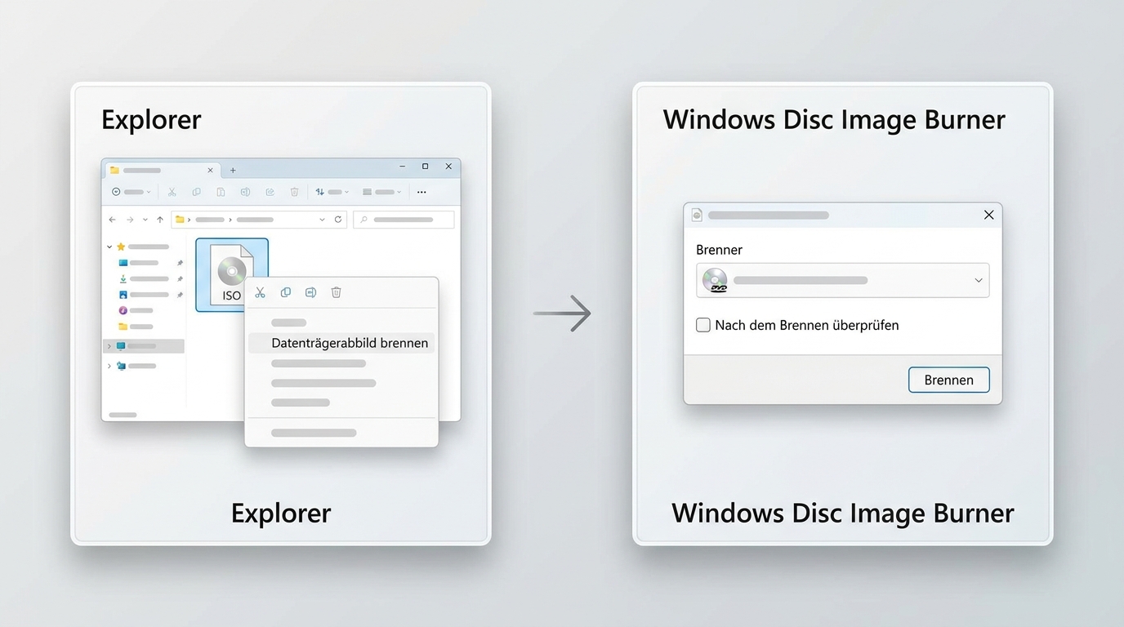
Task: Open Desktop entry in Explorer sidebar
Action: click(139, 263)
